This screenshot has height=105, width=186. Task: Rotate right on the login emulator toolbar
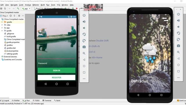point(84,41)
